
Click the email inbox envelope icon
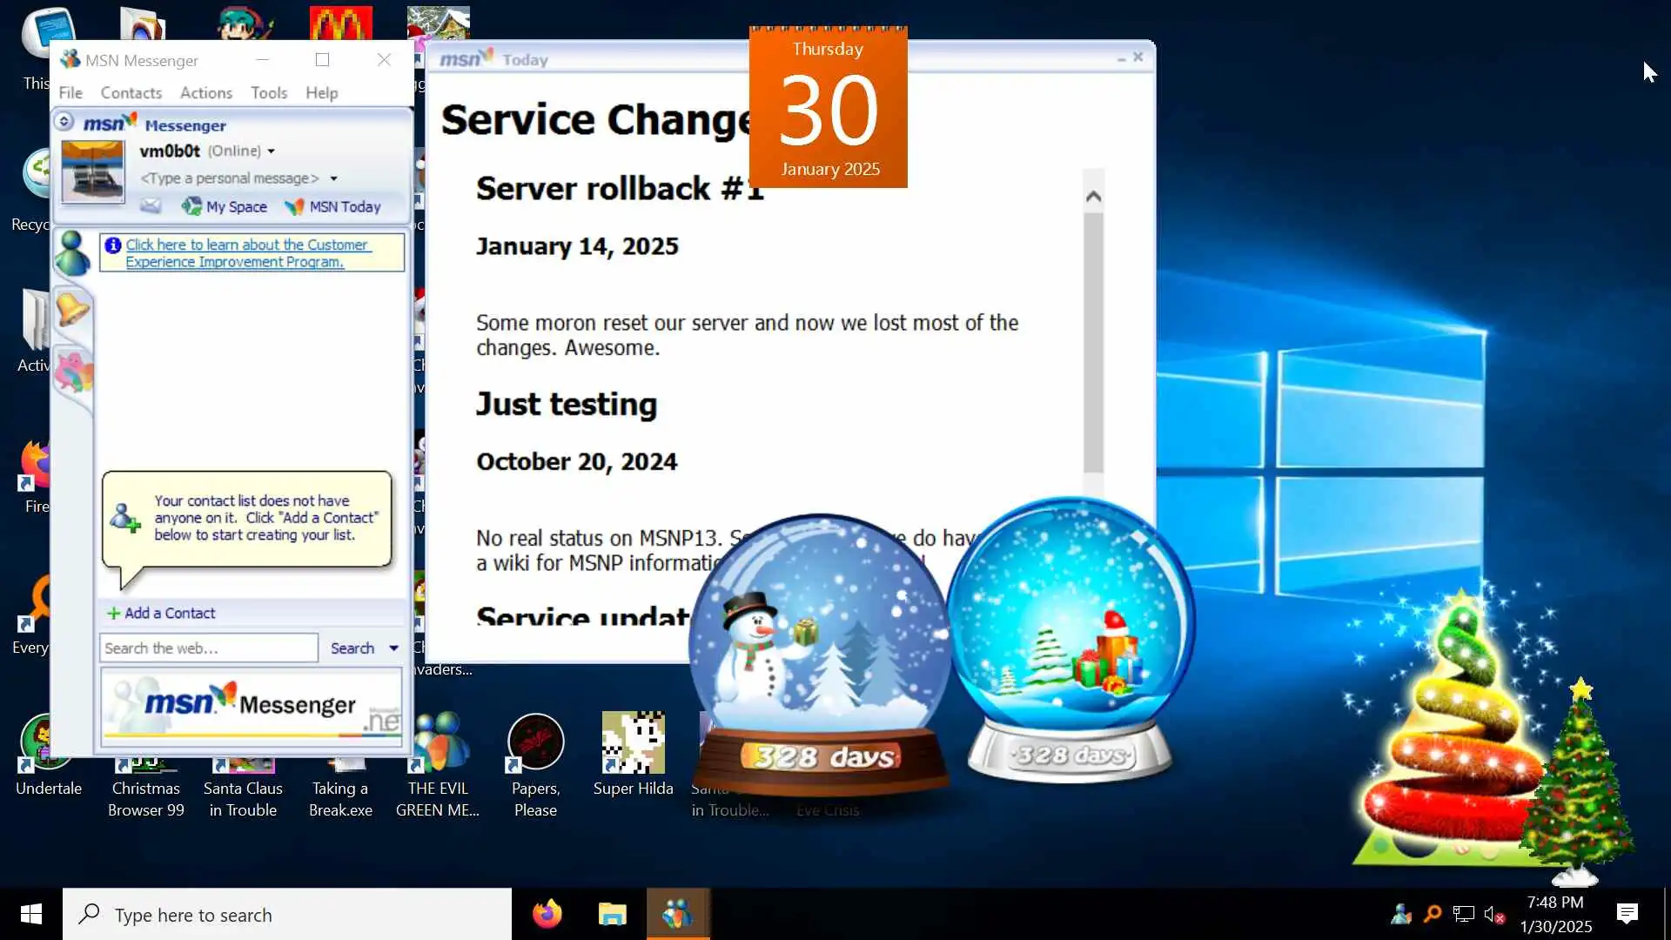pyautogui.click(x=151, y=206)
